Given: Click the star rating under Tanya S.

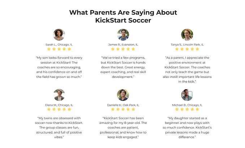Looking at the screenshot, I should [187, 49].
